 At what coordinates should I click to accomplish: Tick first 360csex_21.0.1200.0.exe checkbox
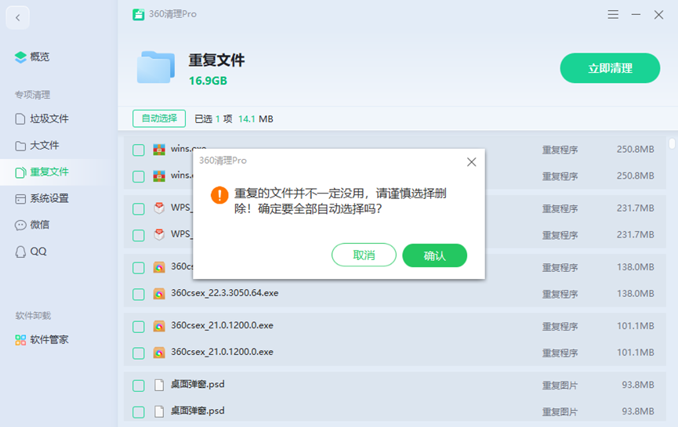139,326
